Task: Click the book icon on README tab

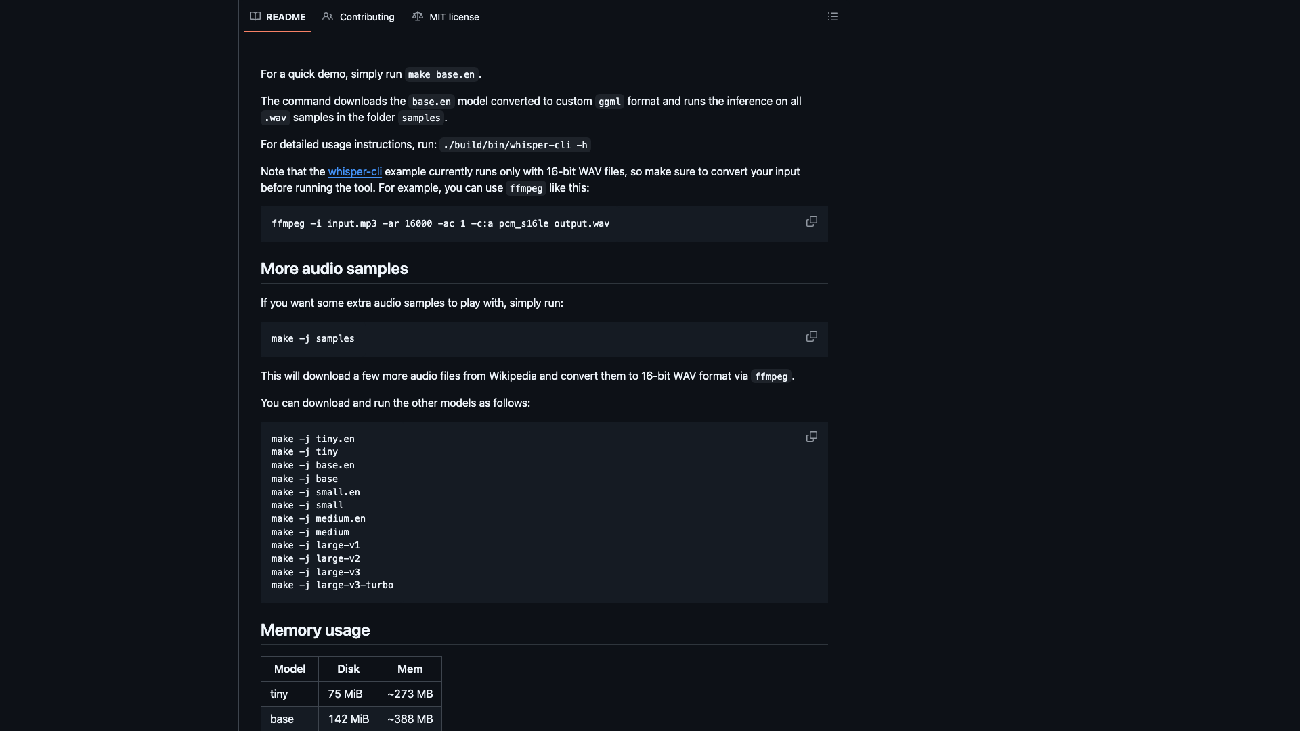Action: point(255,16)
